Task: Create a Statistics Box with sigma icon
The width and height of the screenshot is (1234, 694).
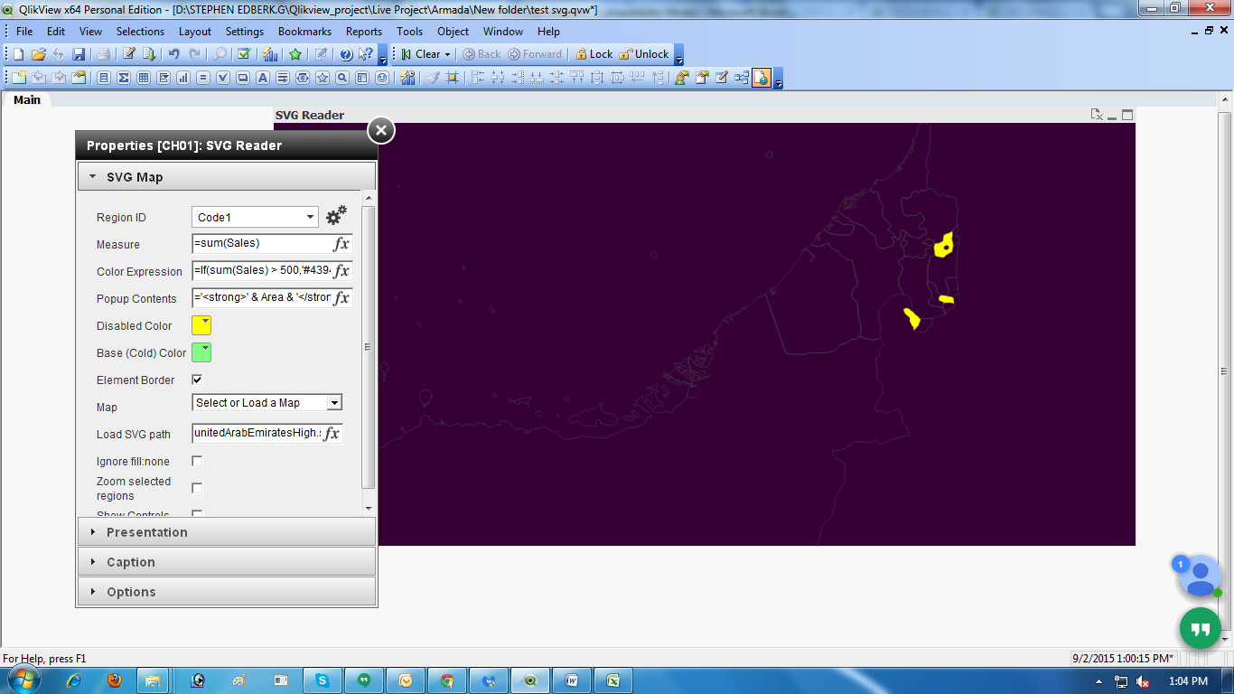Action: click(124, 78)
